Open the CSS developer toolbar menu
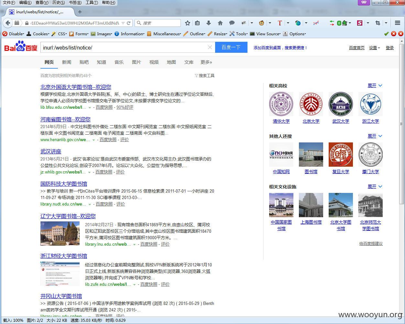 coord(59,34)
